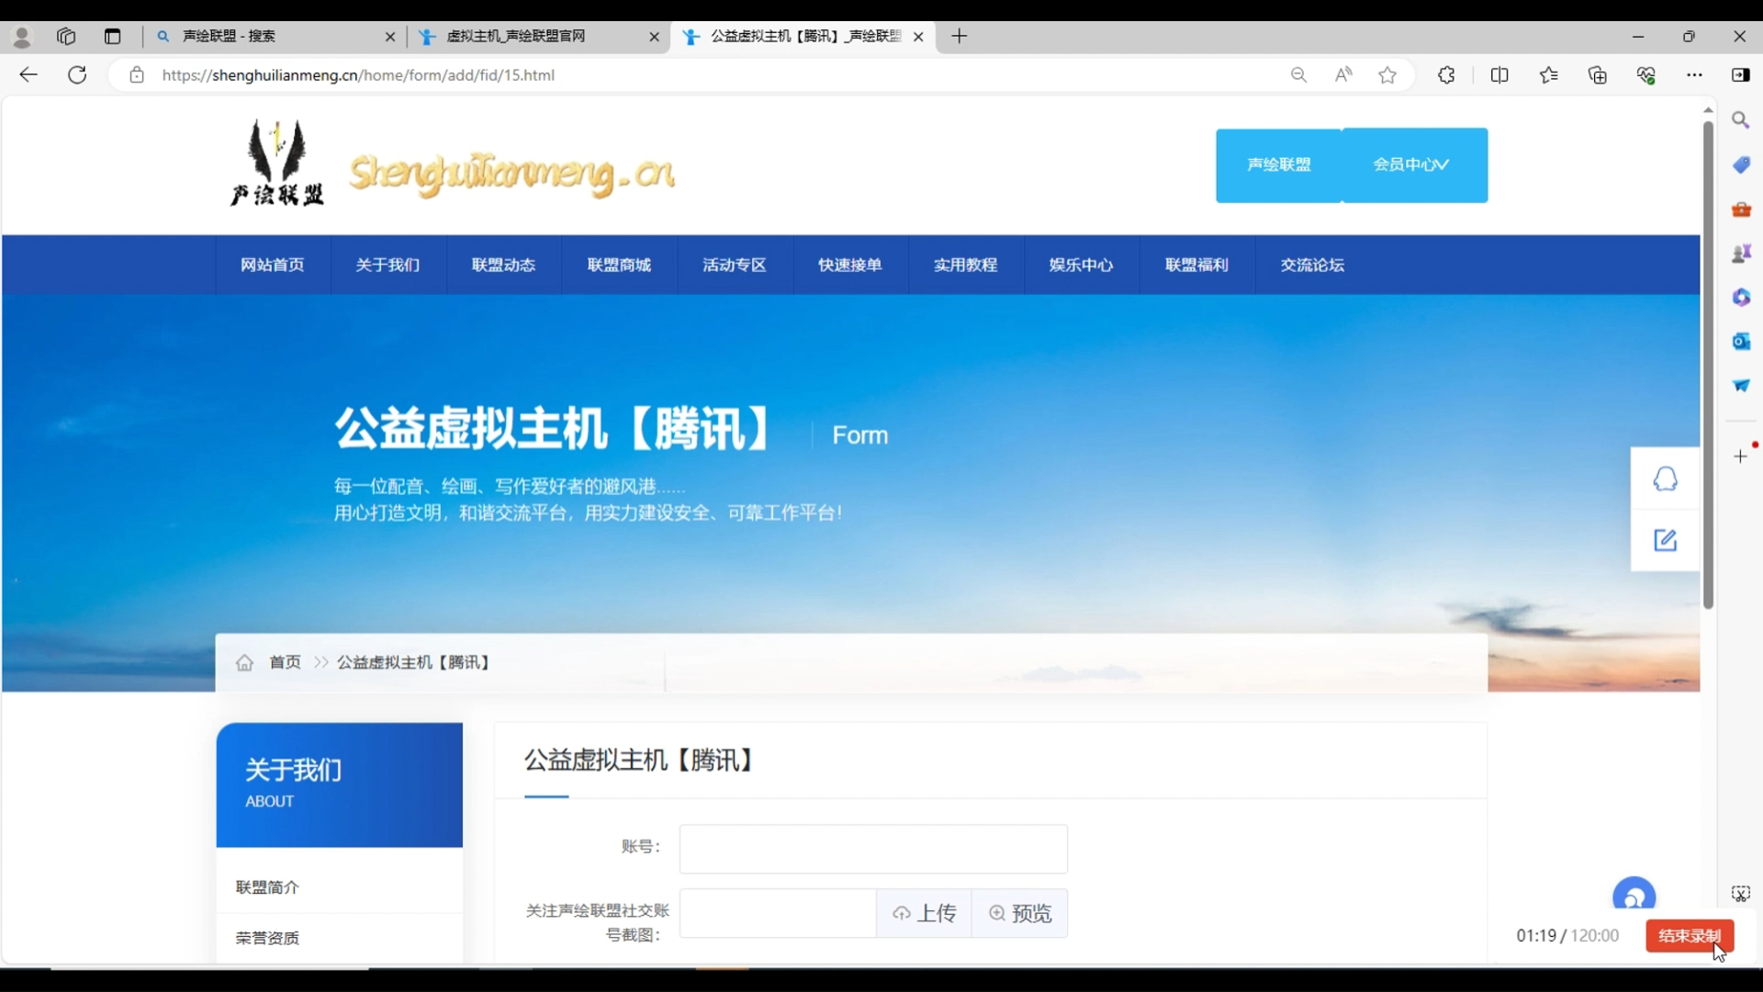
Task: Open 联盟动态 in the navigation bar
Action: 504,265
